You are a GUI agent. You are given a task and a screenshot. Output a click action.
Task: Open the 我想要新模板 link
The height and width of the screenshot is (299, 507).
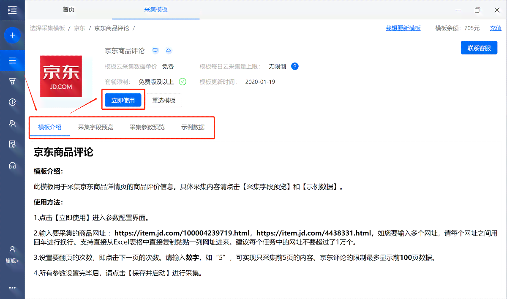tap(403, 28)
